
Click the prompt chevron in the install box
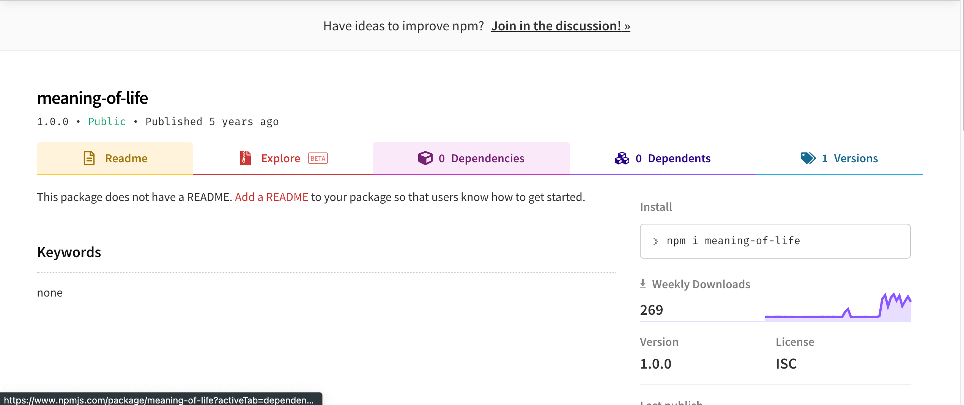(655, 241)
